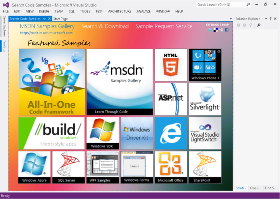
Task: Close the Solution Explorer panel
Action: tap(275, 18)
